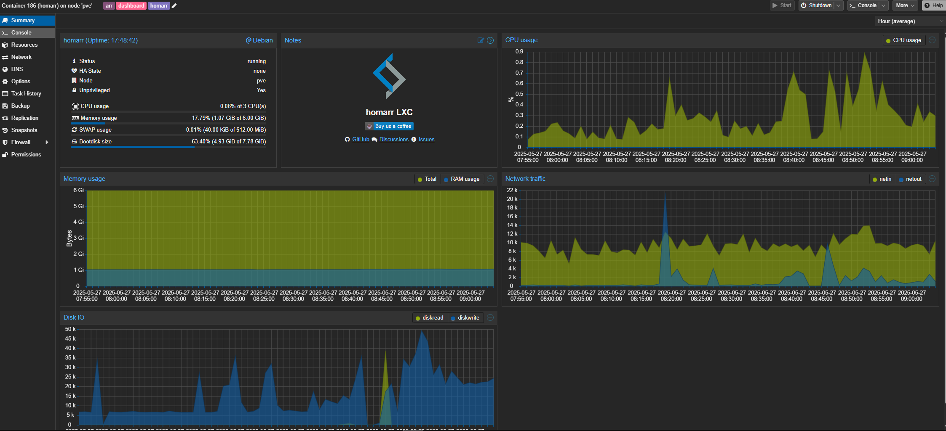Click the Memory usage progress bar
Image resolution: width=946 pixels, height=431 pixels.
point(168,123)
